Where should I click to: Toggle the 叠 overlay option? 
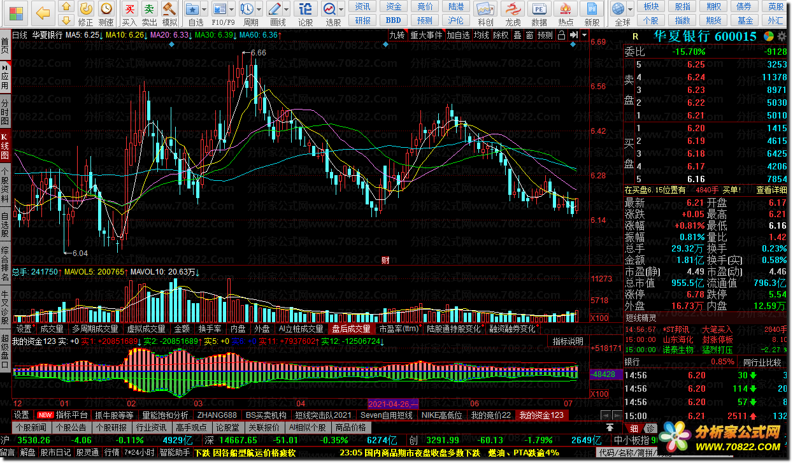517,35
